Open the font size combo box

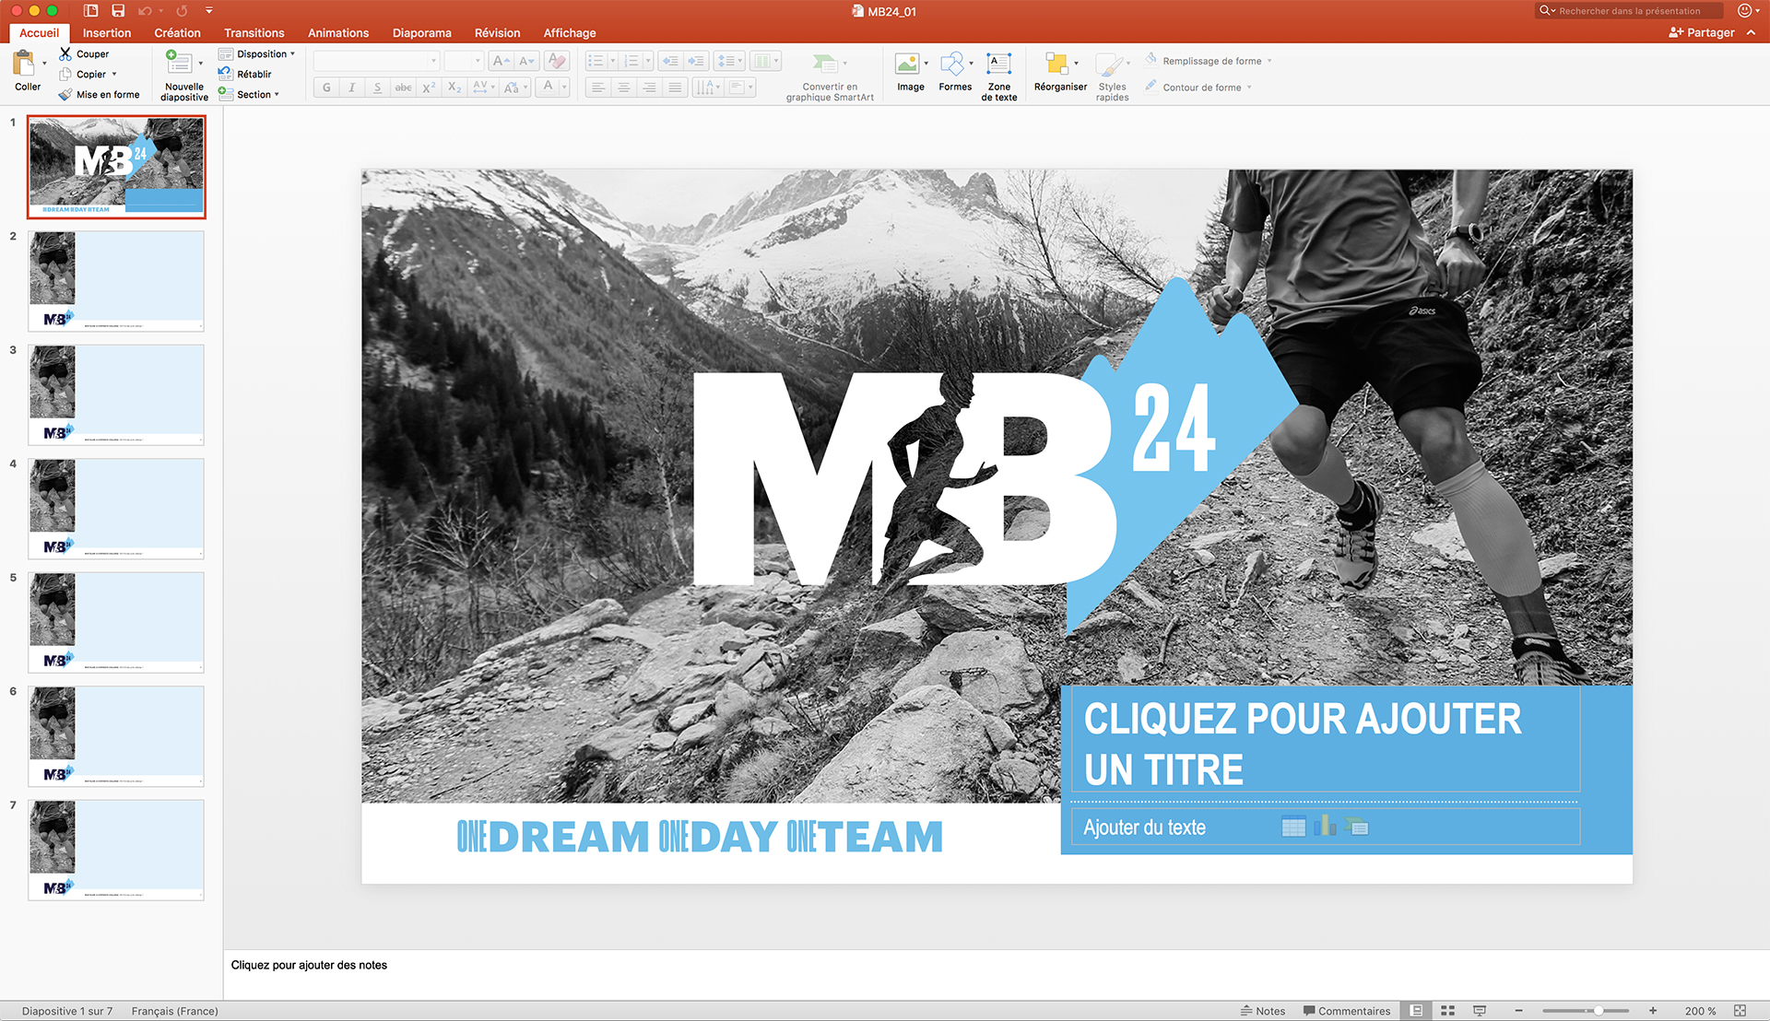tap(464, 62)
